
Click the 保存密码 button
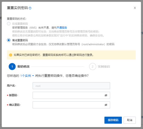(113, 120)
